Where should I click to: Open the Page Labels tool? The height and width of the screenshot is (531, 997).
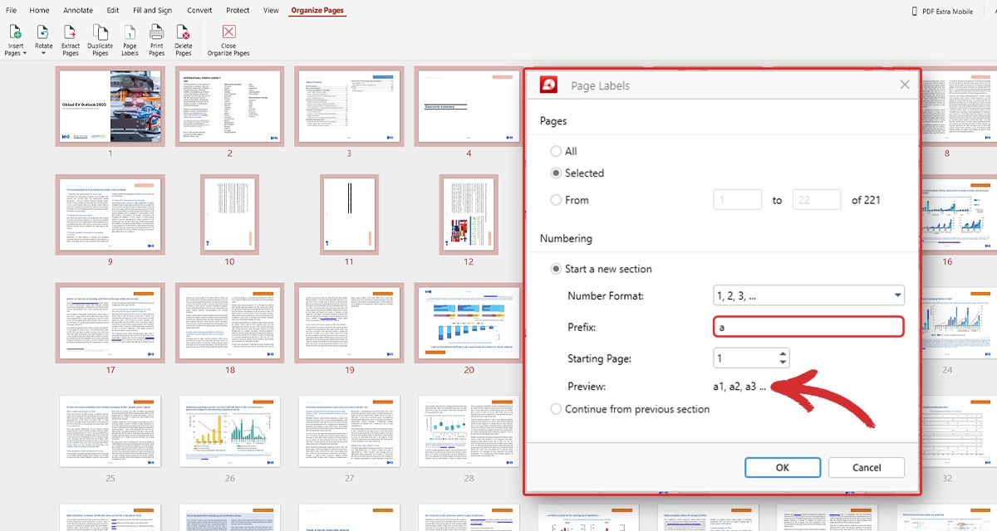click(130, 32)
